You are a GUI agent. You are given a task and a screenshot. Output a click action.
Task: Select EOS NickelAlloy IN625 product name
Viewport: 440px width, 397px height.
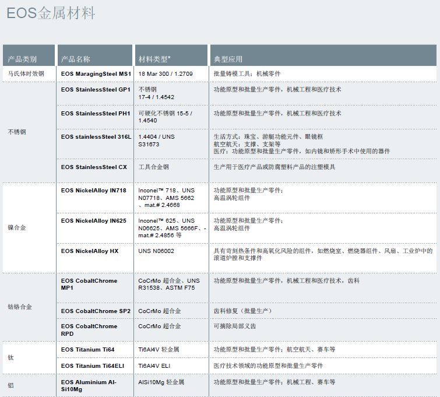click(94, 221)
